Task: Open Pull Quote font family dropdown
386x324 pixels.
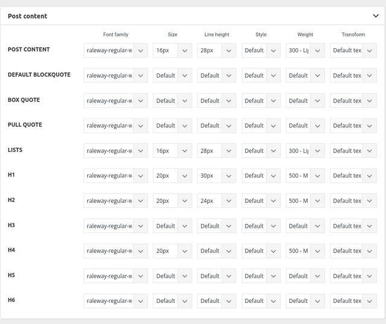Action: click(x=116, y=126)
